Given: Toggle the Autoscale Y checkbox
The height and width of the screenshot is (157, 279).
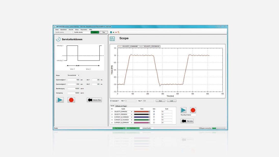Looking at the screenshot, I should click(111, 101).
